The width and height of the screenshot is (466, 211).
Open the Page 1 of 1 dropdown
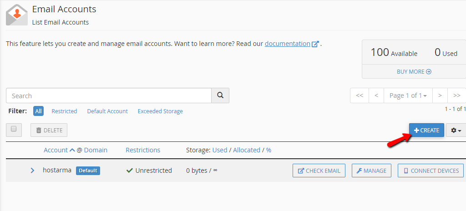tap(408, 95)
